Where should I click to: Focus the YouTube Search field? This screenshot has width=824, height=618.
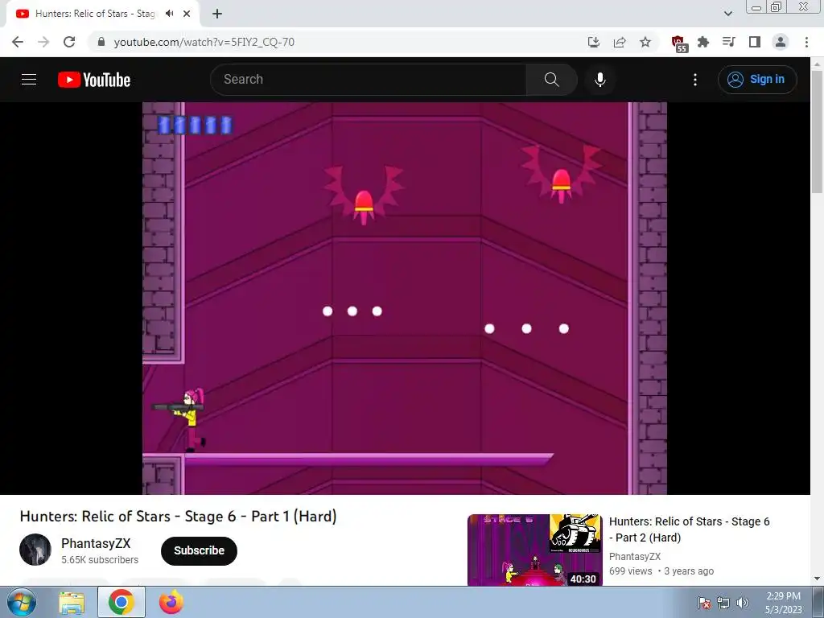[369, 80]
